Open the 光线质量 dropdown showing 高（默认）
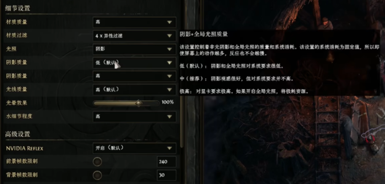Viewport: 385px width, 184px height. [134, 89]
